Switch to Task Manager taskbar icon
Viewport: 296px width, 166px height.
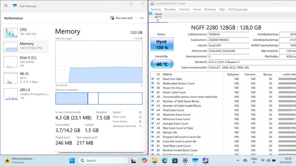point(195,160)
